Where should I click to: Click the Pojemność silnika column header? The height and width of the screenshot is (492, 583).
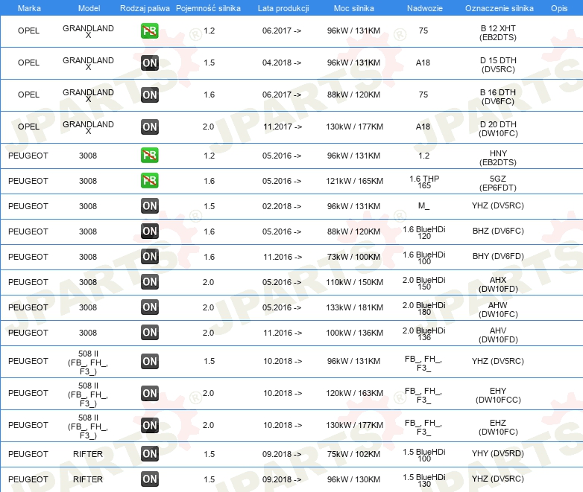208,8
